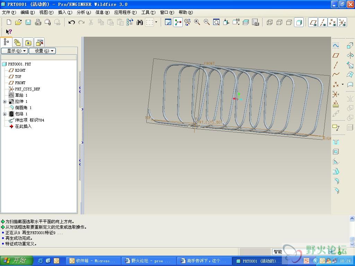
Task: Expand the 包络 1 feature node
Action: pyautogui.click(x=5, y=114)
